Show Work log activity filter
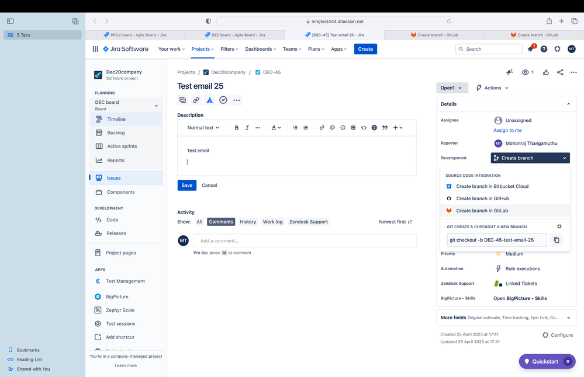584x377 pixels. tap(272, 222)
